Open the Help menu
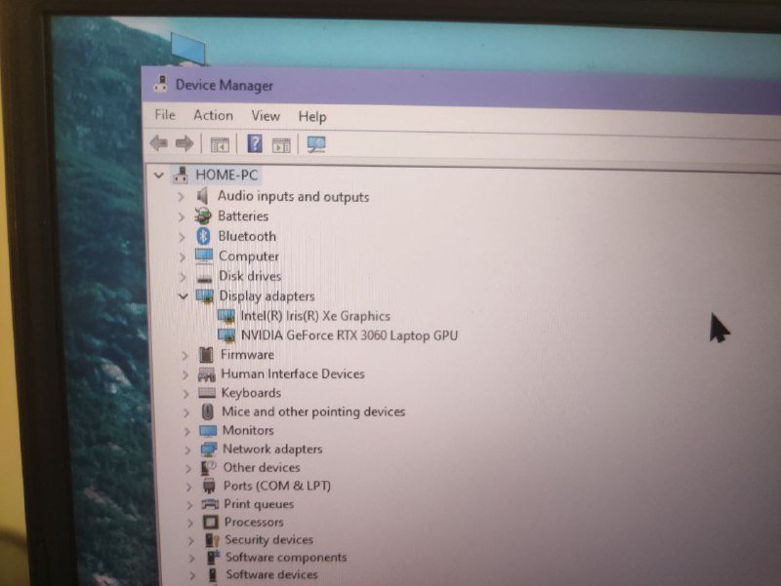This screenshot has width=781, height=586. tap(312, 117)
